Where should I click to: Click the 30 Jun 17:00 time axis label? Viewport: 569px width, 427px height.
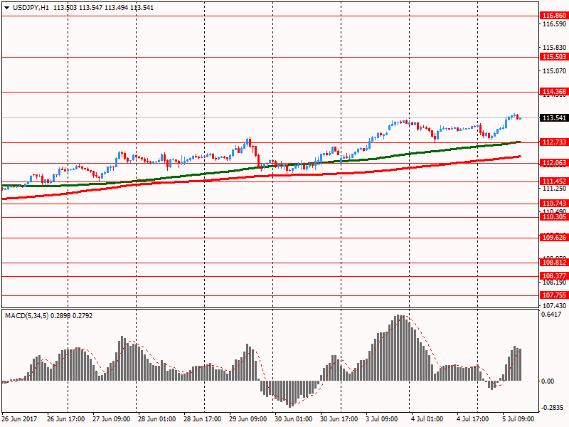pyautogui.click(x=339, y=419)
